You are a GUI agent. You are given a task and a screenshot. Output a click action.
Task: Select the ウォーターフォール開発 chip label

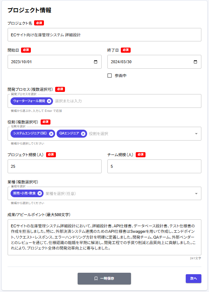point(29,101)
